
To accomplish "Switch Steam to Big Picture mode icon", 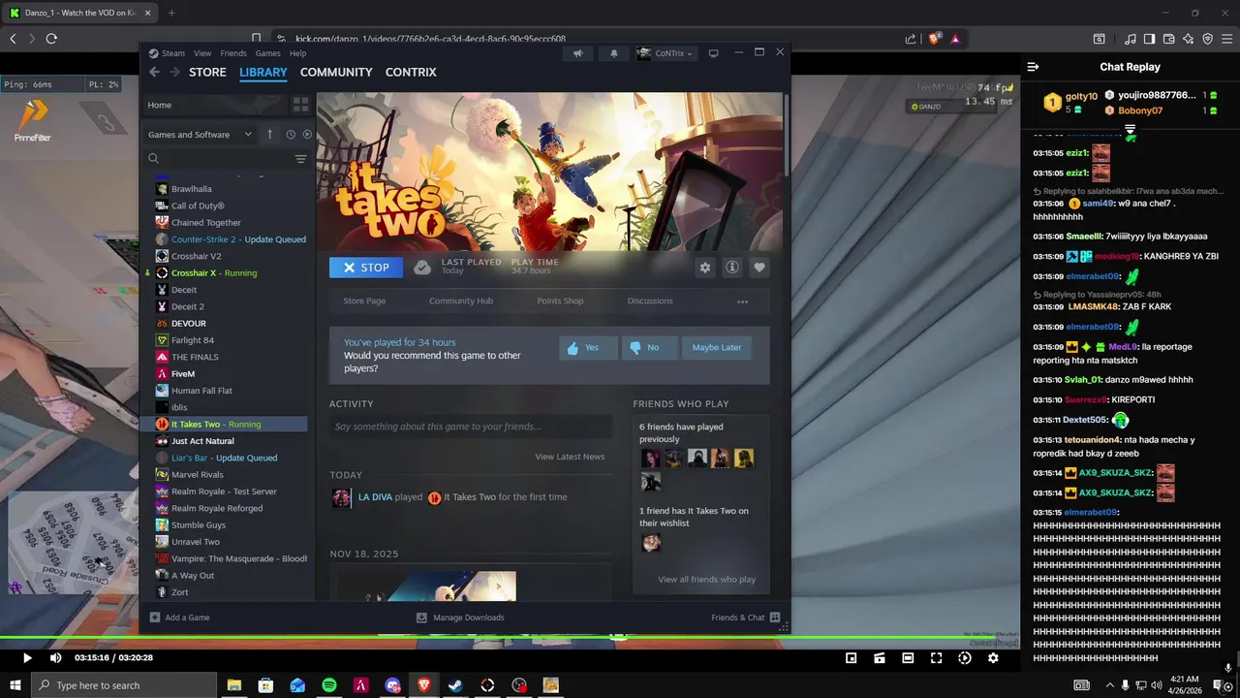I will point(714,53).
